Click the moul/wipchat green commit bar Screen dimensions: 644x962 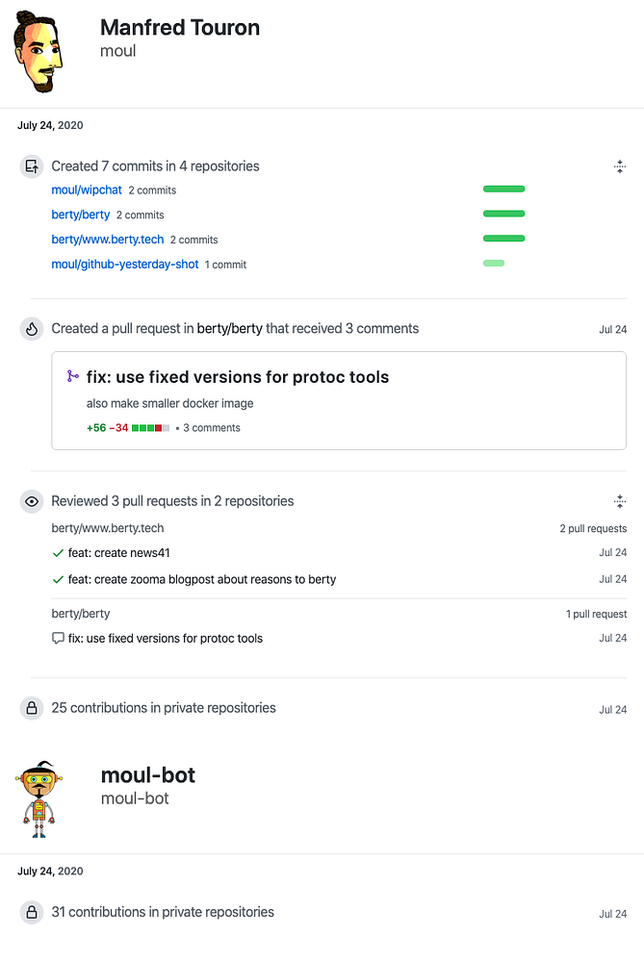[x=503, y=190]
